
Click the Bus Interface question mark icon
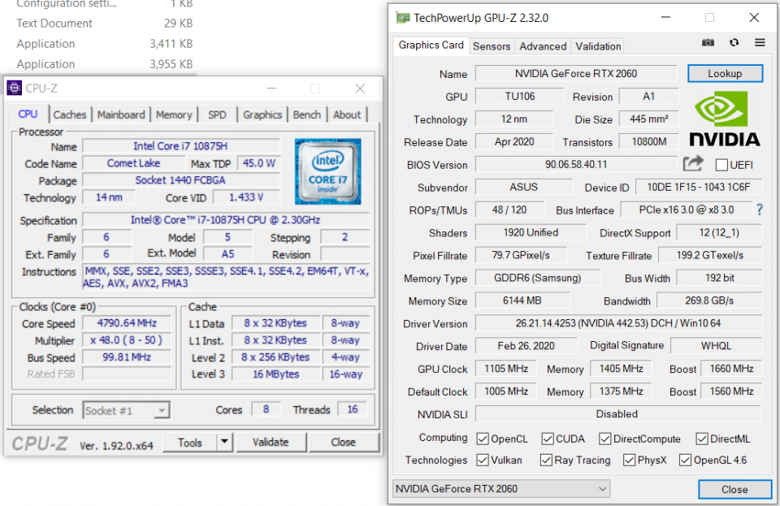[759, 210]
